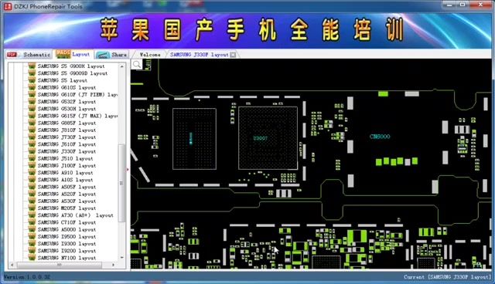Click the icon beside SAMSUNG J510 layout
The width and height of the screenshot is (495, 284).
[32, 158]
